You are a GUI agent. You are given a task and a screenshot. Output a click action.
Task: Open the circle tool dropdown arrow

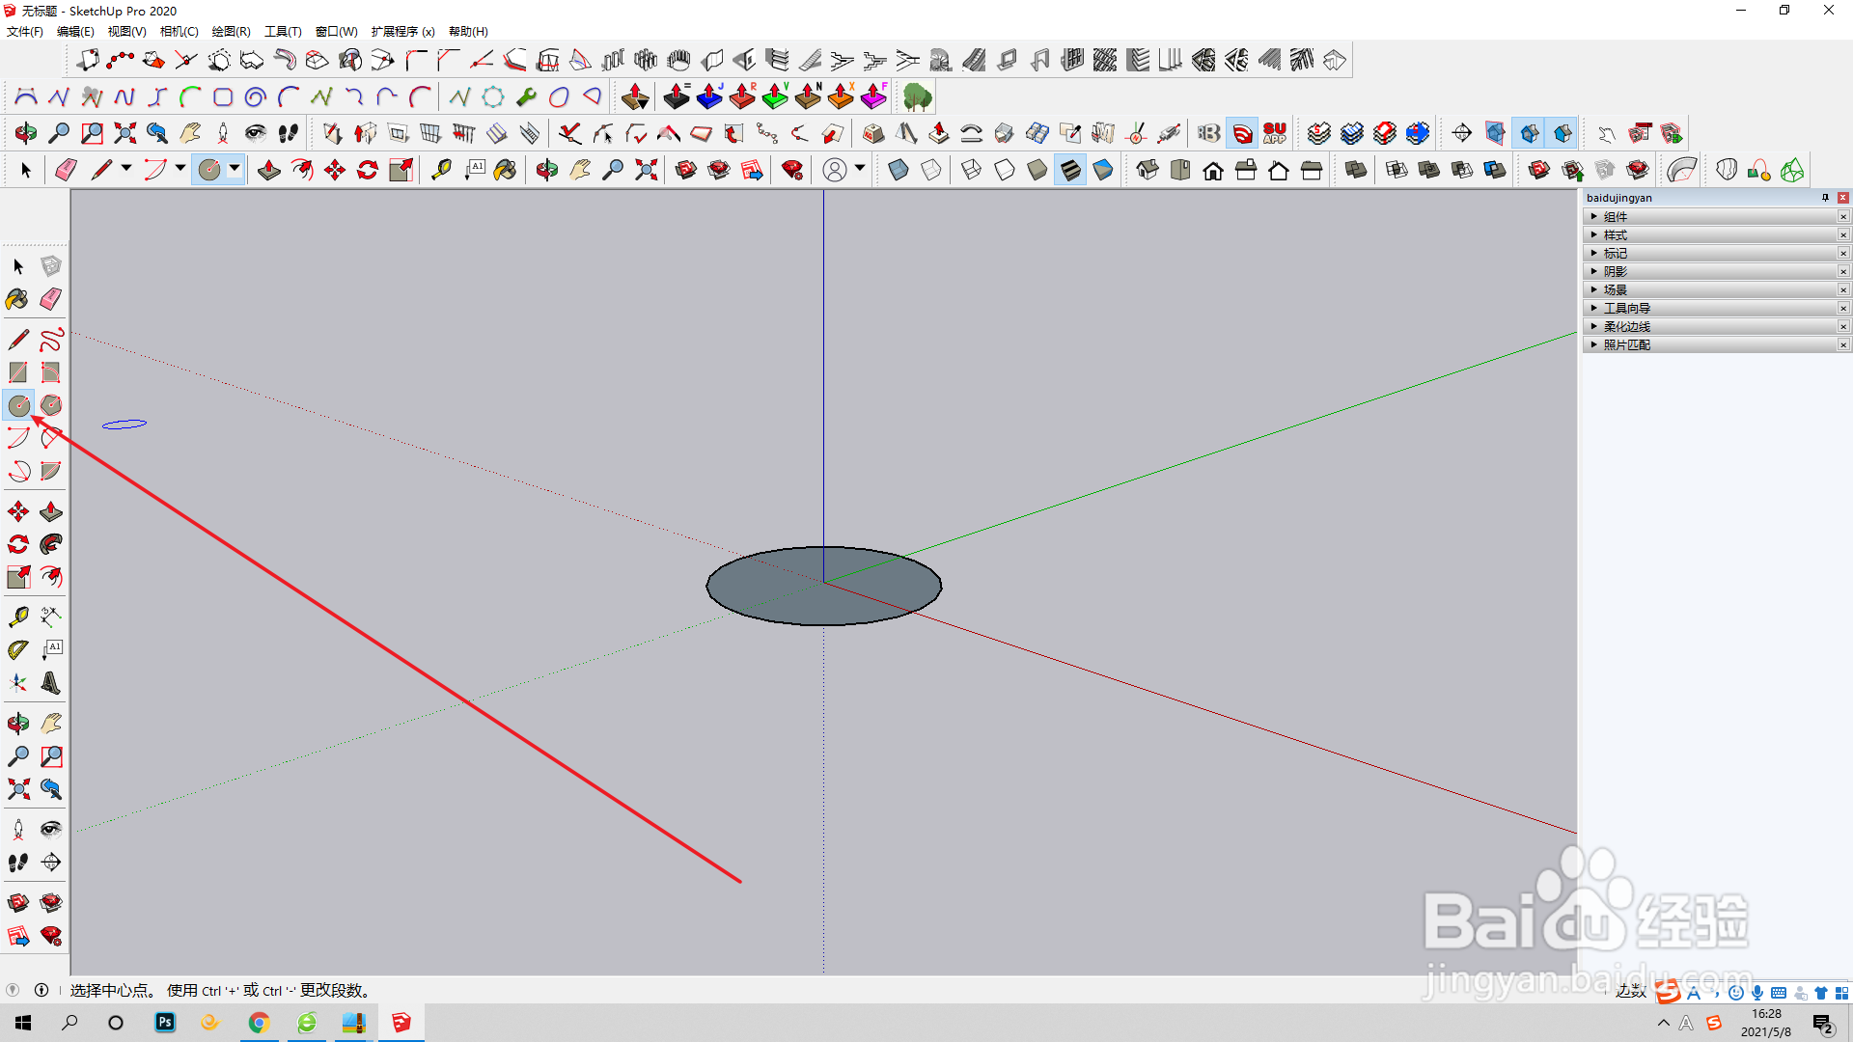point(235,169)
